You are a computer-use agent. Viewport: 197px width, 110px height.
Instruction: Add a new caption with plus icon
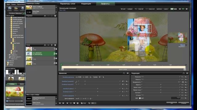point(45,16)
